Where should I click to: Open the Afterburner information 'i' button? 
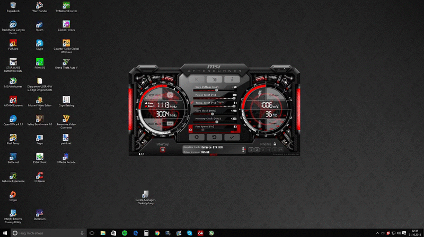coord(232,79)
